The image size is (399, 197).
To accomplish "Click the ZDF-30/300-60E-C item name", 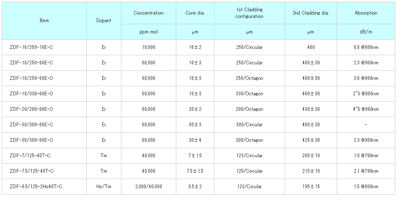I will tap(31, 125).
